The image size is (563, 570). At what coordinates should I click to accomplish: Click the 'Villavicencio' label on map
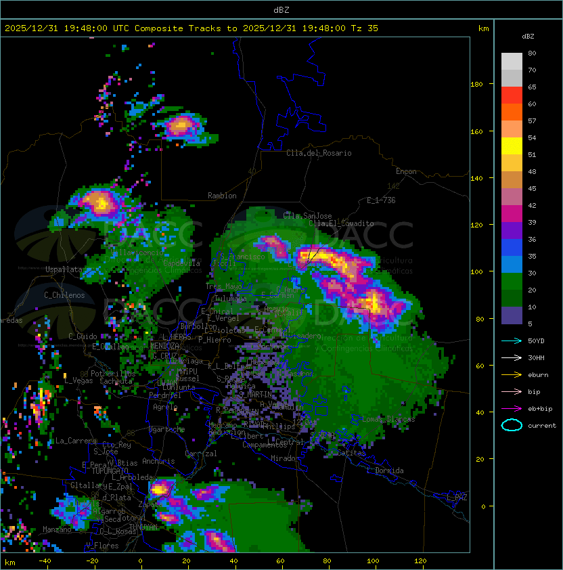pyautogui.click(x=137, y=253)
